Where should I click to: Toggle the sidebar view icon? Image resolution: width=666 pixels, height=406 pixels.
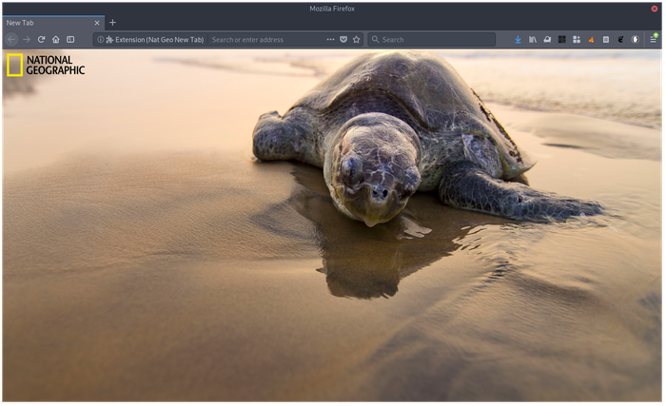70,40
